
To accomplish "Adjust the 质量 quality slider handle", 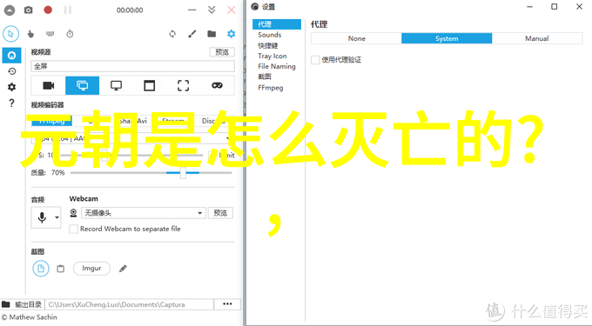I will pos(183,173).
